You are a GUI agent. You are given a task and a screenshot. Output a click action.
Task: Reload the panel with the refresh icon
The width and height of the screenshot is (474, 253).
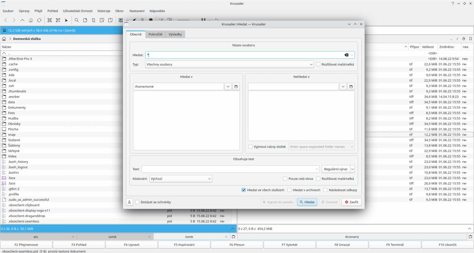[39, 20]
